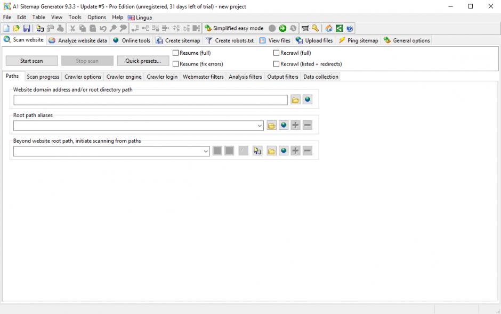This screenshot has width=501, height=314.
Task: Click plus button in the Beyond website root path row
Action: pos(296,151)
